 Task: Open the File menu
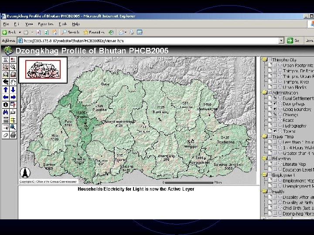click(6, 24)
